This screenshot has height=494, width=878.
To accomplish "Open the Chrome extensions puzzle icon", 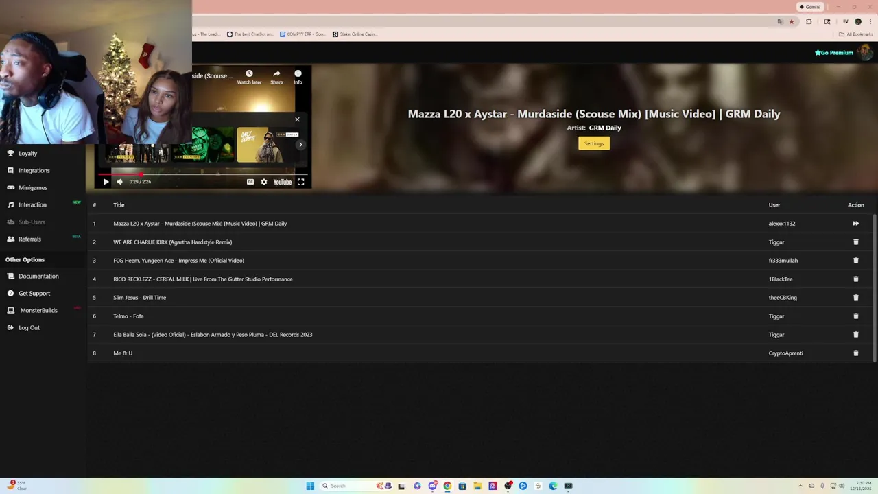I will click(809, 21).
